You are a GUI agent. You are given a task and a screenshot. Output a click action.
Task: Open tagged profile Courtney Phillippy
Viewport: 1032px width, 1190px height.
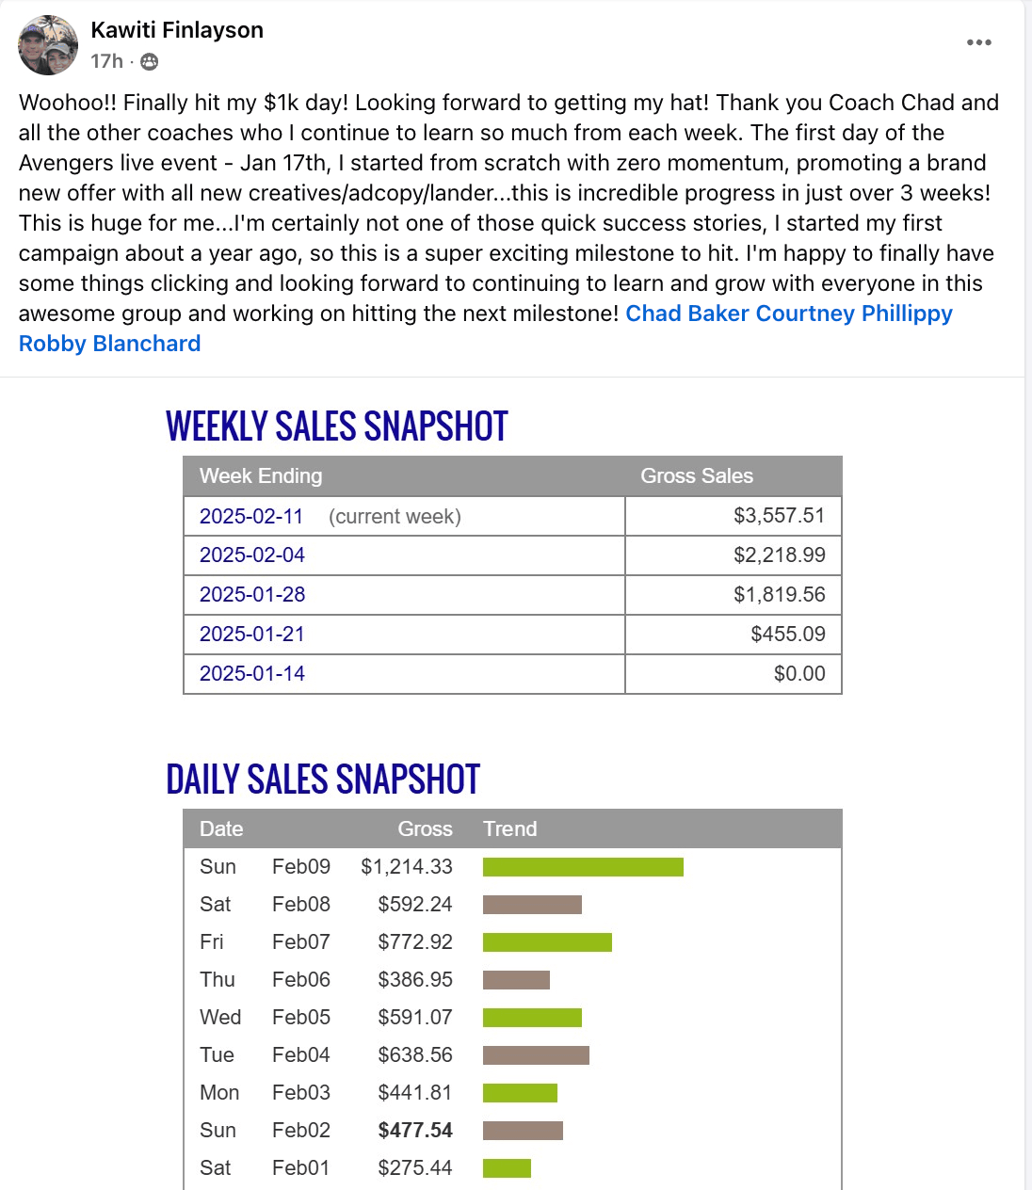tap(854, 314)
